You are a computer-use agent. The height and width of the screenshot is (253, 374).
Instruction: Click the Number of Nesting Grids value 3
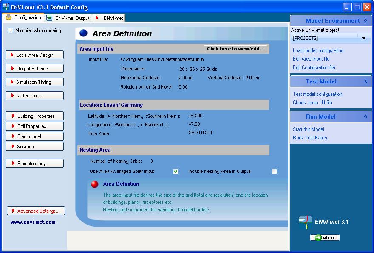point(151,161)
